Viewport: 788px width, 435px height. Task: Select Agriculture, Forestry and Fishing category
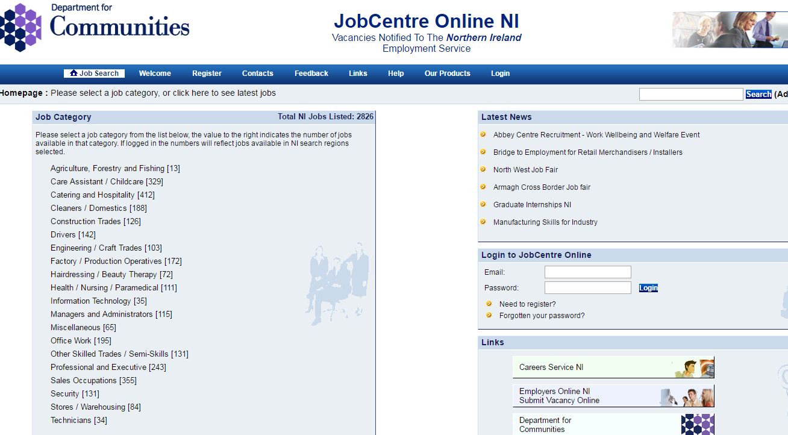click(115, 168)
